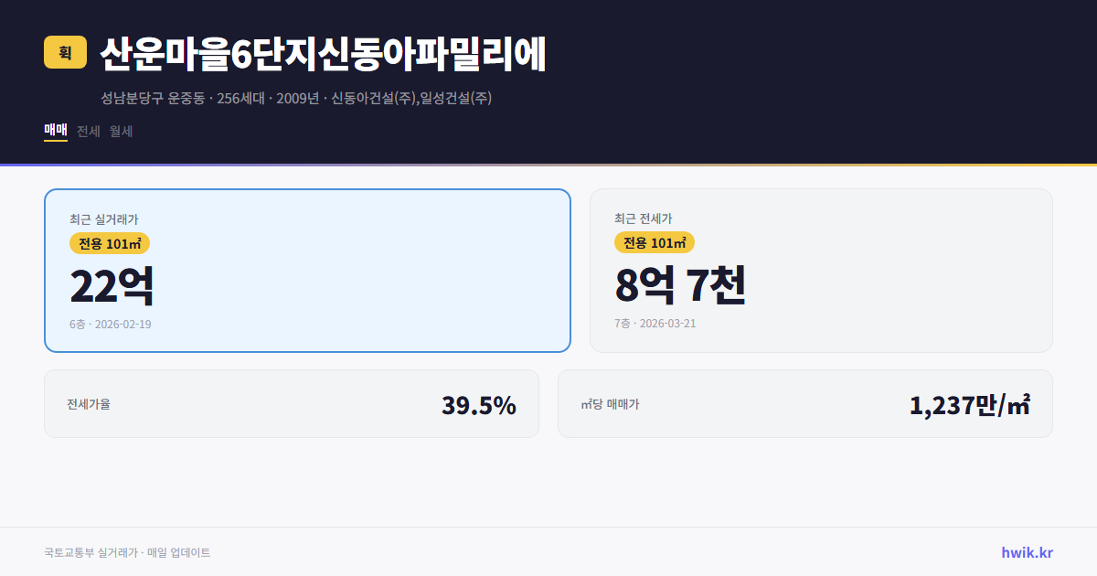This screenshot has width=1097, height=576.
Task: Click the hwik.kr logo in the footer
Action: pyautogui.click(x=1026, y=552)
